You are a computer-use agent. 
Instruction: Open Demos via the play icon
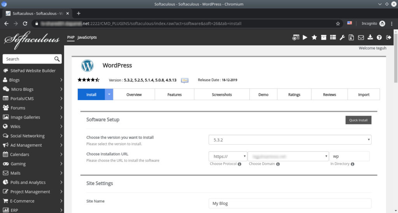point(305,38)
